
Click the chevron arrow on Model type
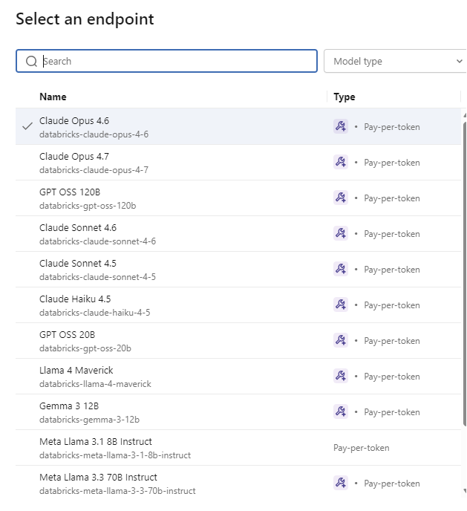click(459, 61)
